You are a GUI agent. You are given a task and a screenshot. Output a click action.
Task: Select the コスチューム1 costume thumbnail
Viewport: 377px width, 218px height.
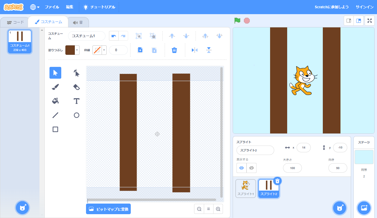20,42
